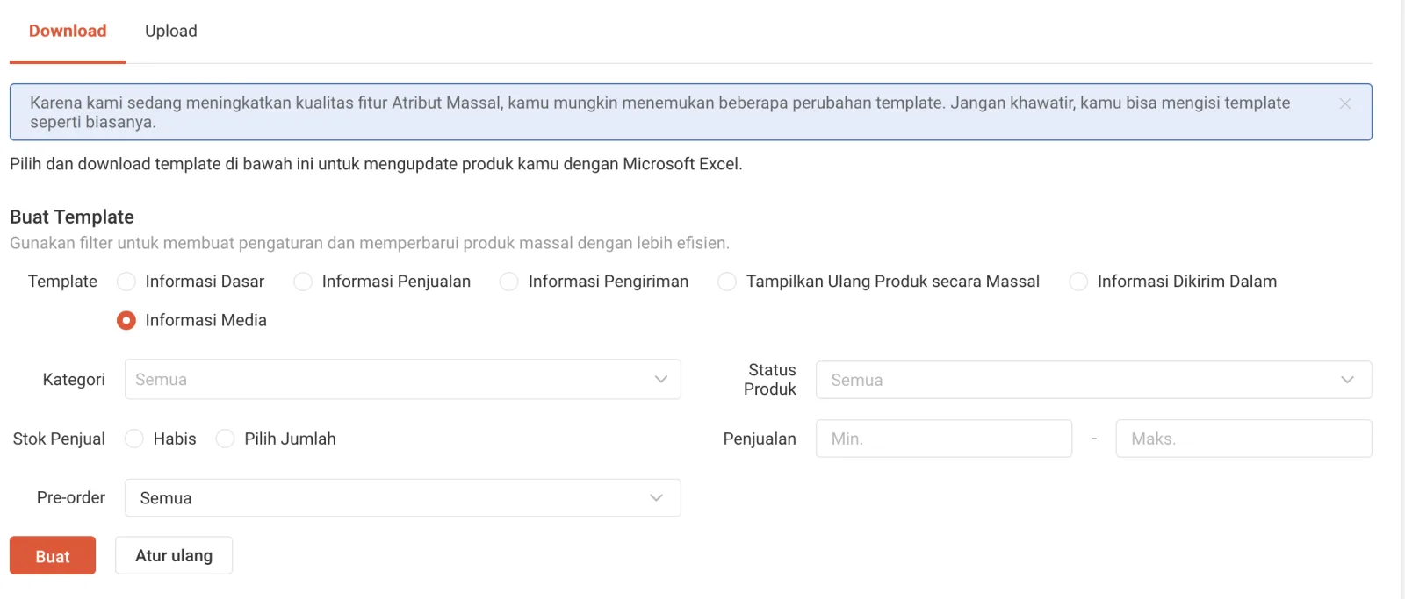
Task: Open the Kategori dropdown
Action: pyautogui.click(x=402, y=380)
